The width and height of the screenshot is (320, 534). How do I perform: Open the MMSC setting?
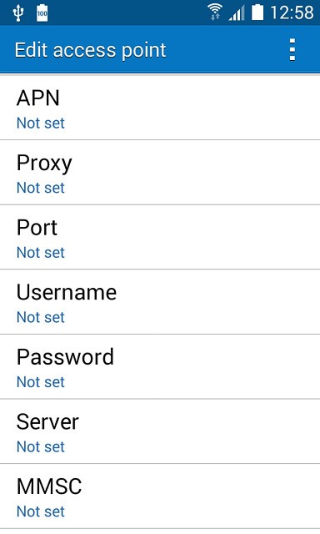click(160, 496)
